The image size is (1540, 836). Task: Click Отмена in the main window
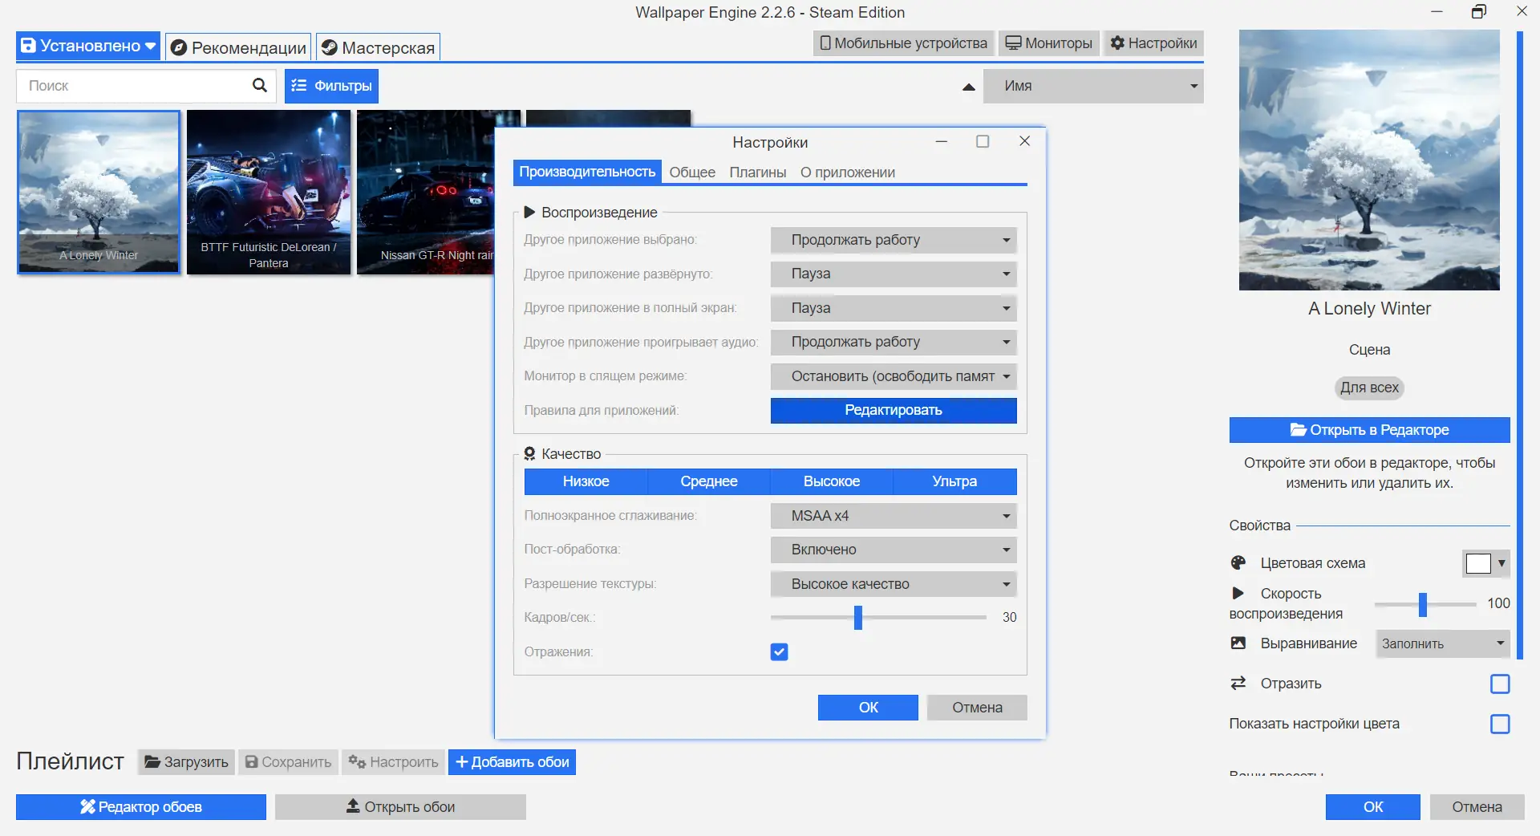point(1477,807)
